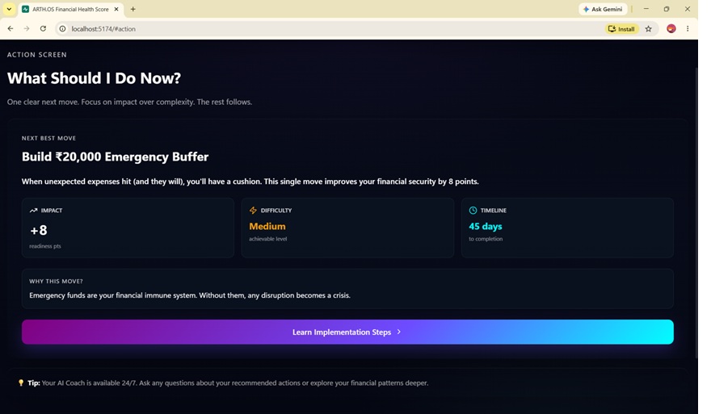The width and height of the screenshot is (711, 414).
Task: Open the Chrome profile avatar
Action: [671, 28]
